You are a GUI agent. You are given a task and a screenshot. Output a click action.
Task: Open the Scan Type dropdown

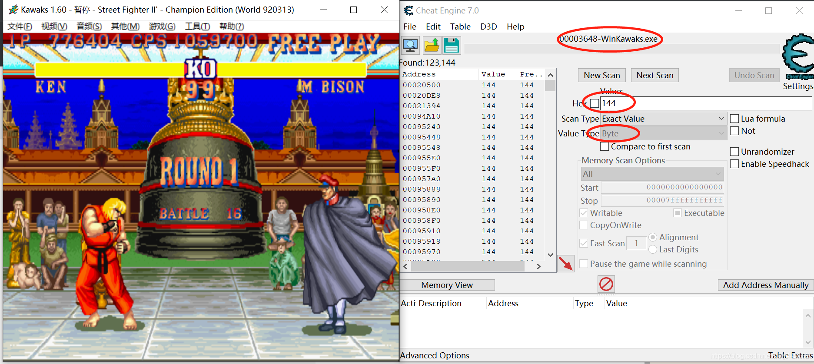click(664, 119)
